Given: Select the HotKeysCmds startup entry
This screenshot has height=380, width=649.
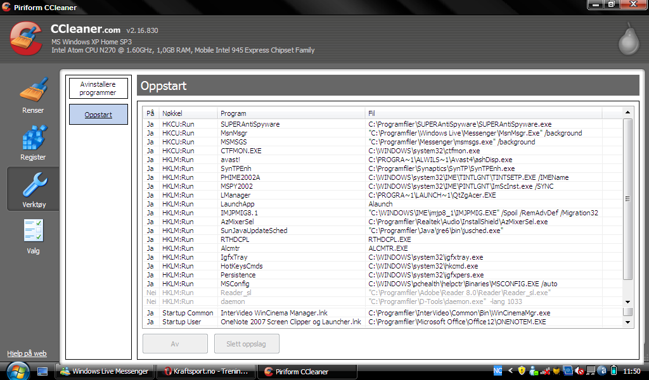Looking at the screenshot, I should pyautogui.click(x=382, y=266).
